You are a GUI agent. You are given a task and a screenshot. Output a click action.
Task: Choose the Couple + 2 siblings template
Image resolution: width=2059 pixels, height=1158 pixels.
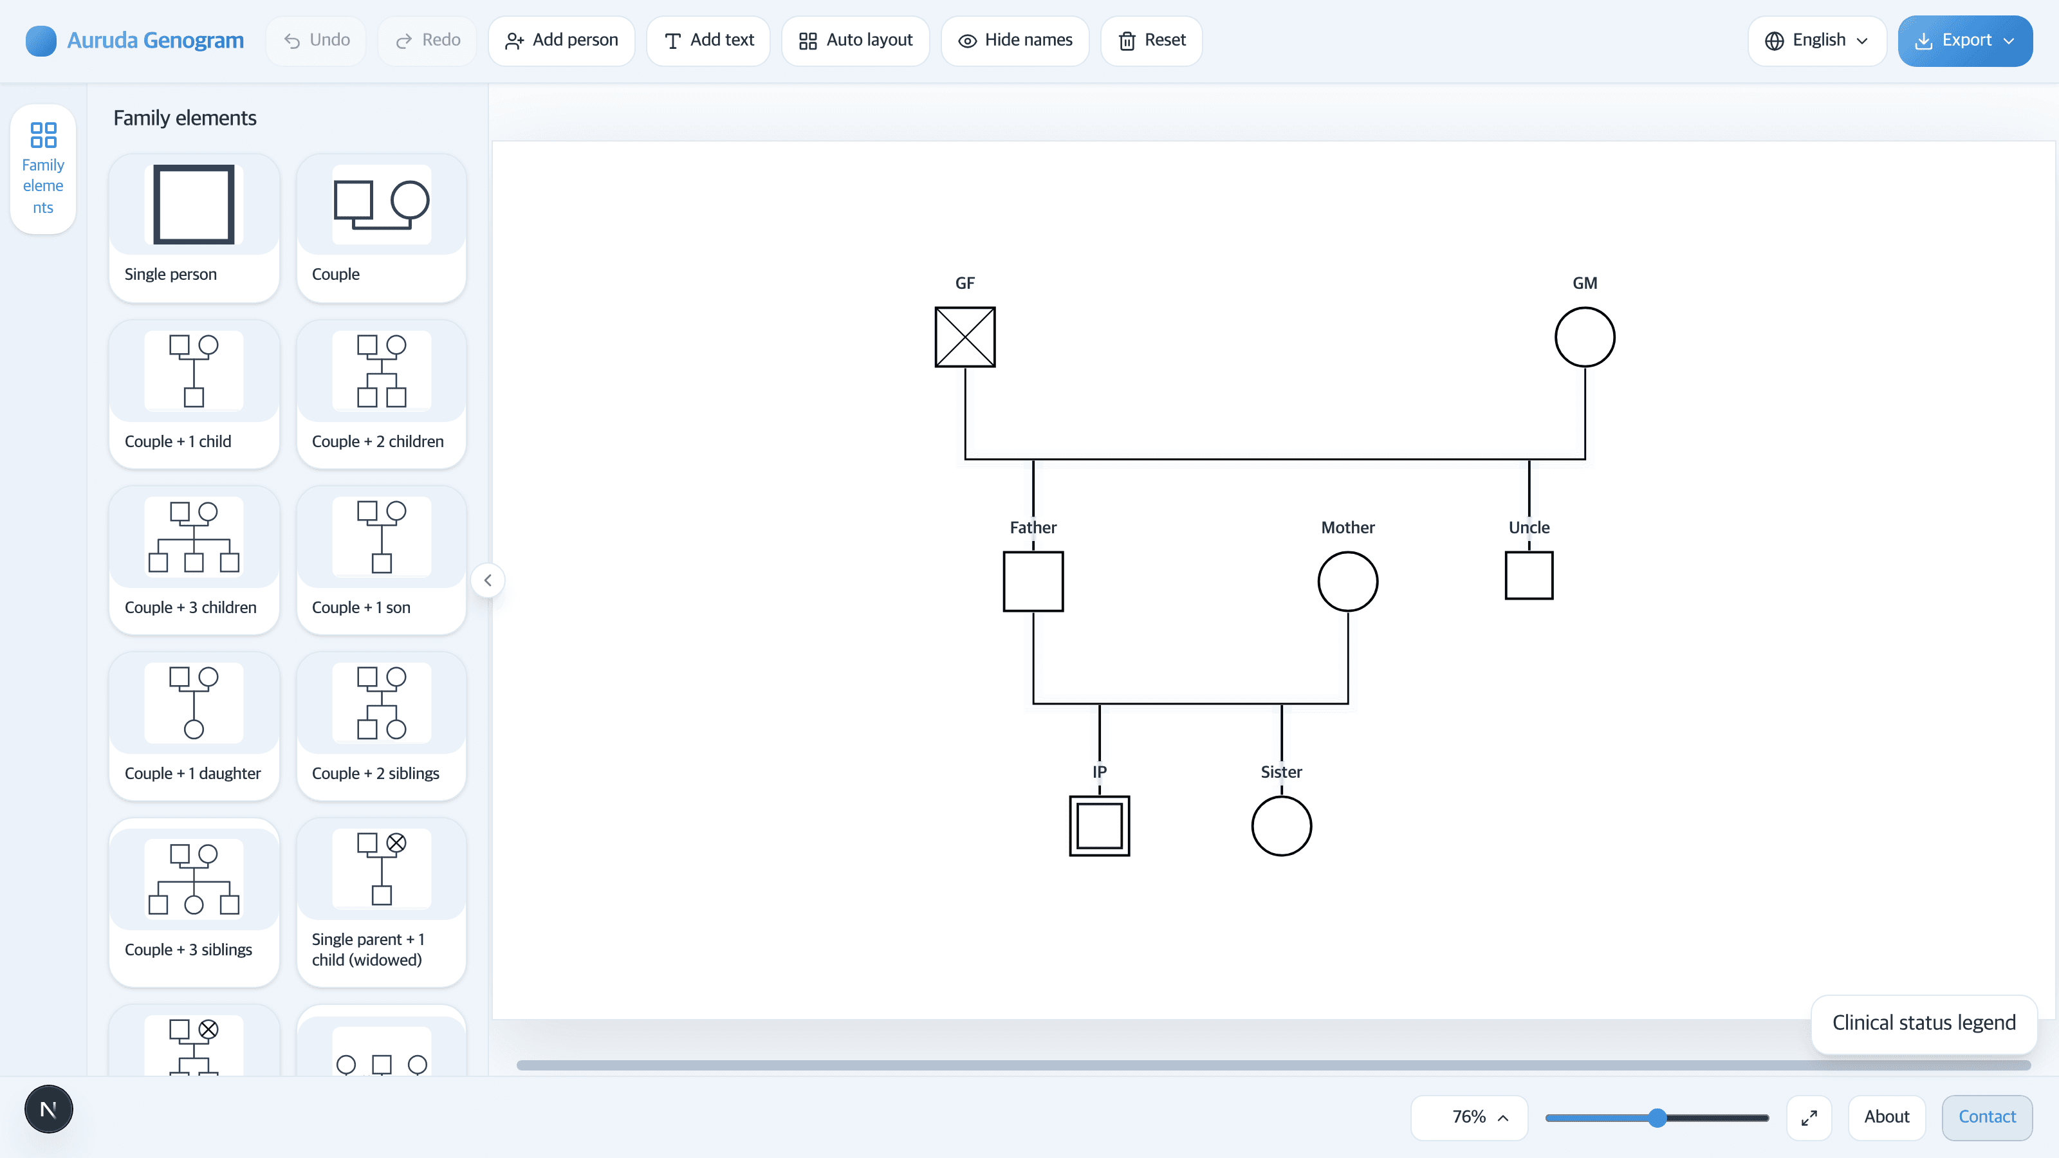pos(382,726)
